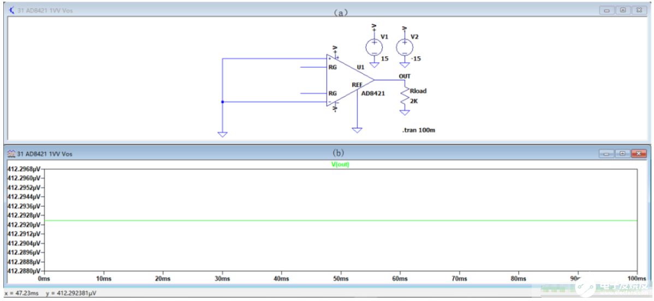Click waveform window title bar icon

[x=11, y=154]
